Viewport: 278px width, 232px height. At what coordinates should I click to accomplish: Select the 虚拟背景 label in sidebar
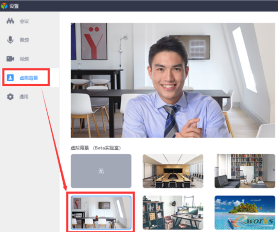pos(29,78)
